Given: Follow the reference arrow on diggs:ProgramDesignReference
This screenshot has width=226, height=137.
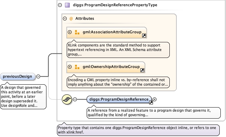Looking at the screenshot, I should coord(151,103).
